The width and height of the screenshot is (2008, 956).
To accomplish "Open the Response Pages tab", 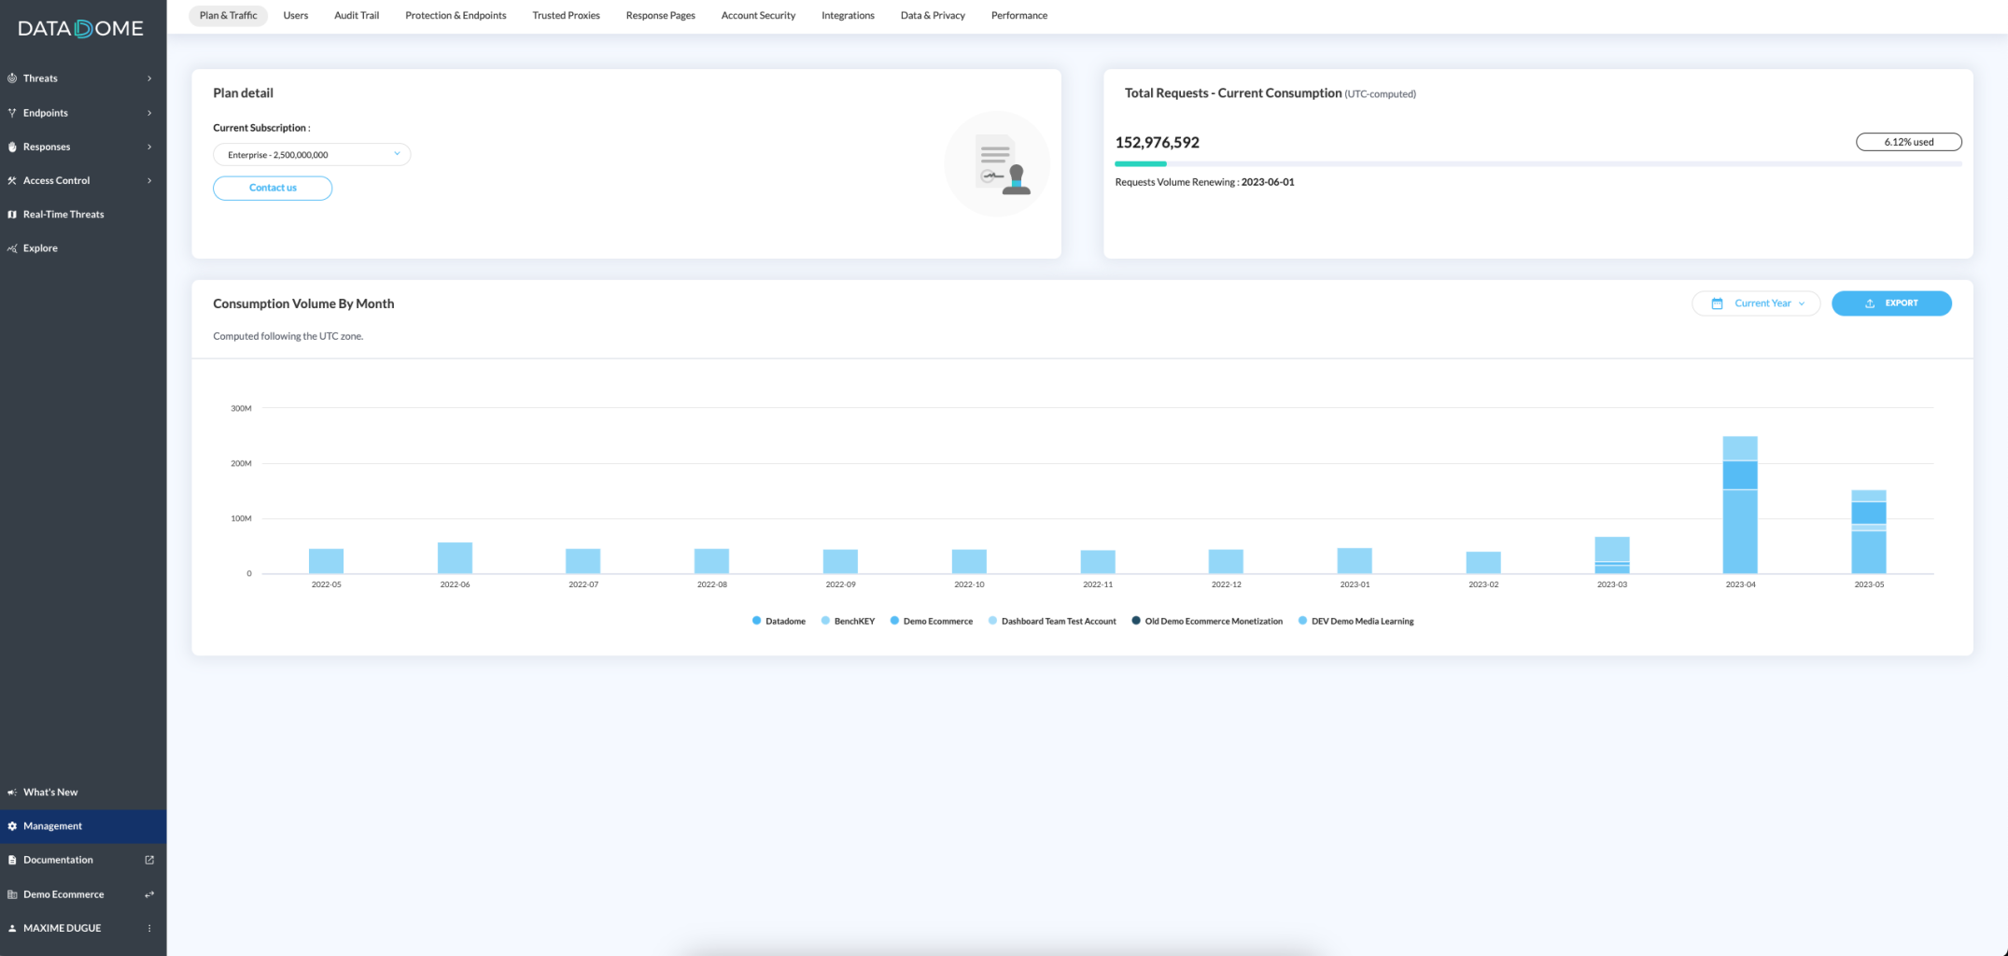I will click(x=660, y=15).
